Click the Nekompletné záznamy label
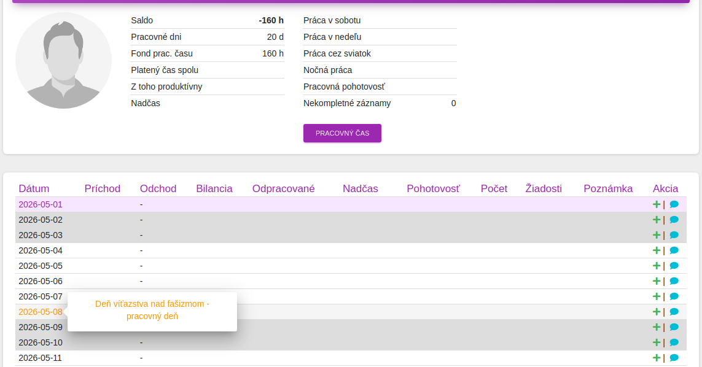 tap(347, 103)
